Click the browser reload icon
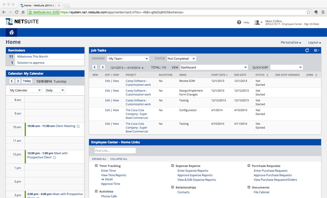The image size is (327, 198). (17, 12)
